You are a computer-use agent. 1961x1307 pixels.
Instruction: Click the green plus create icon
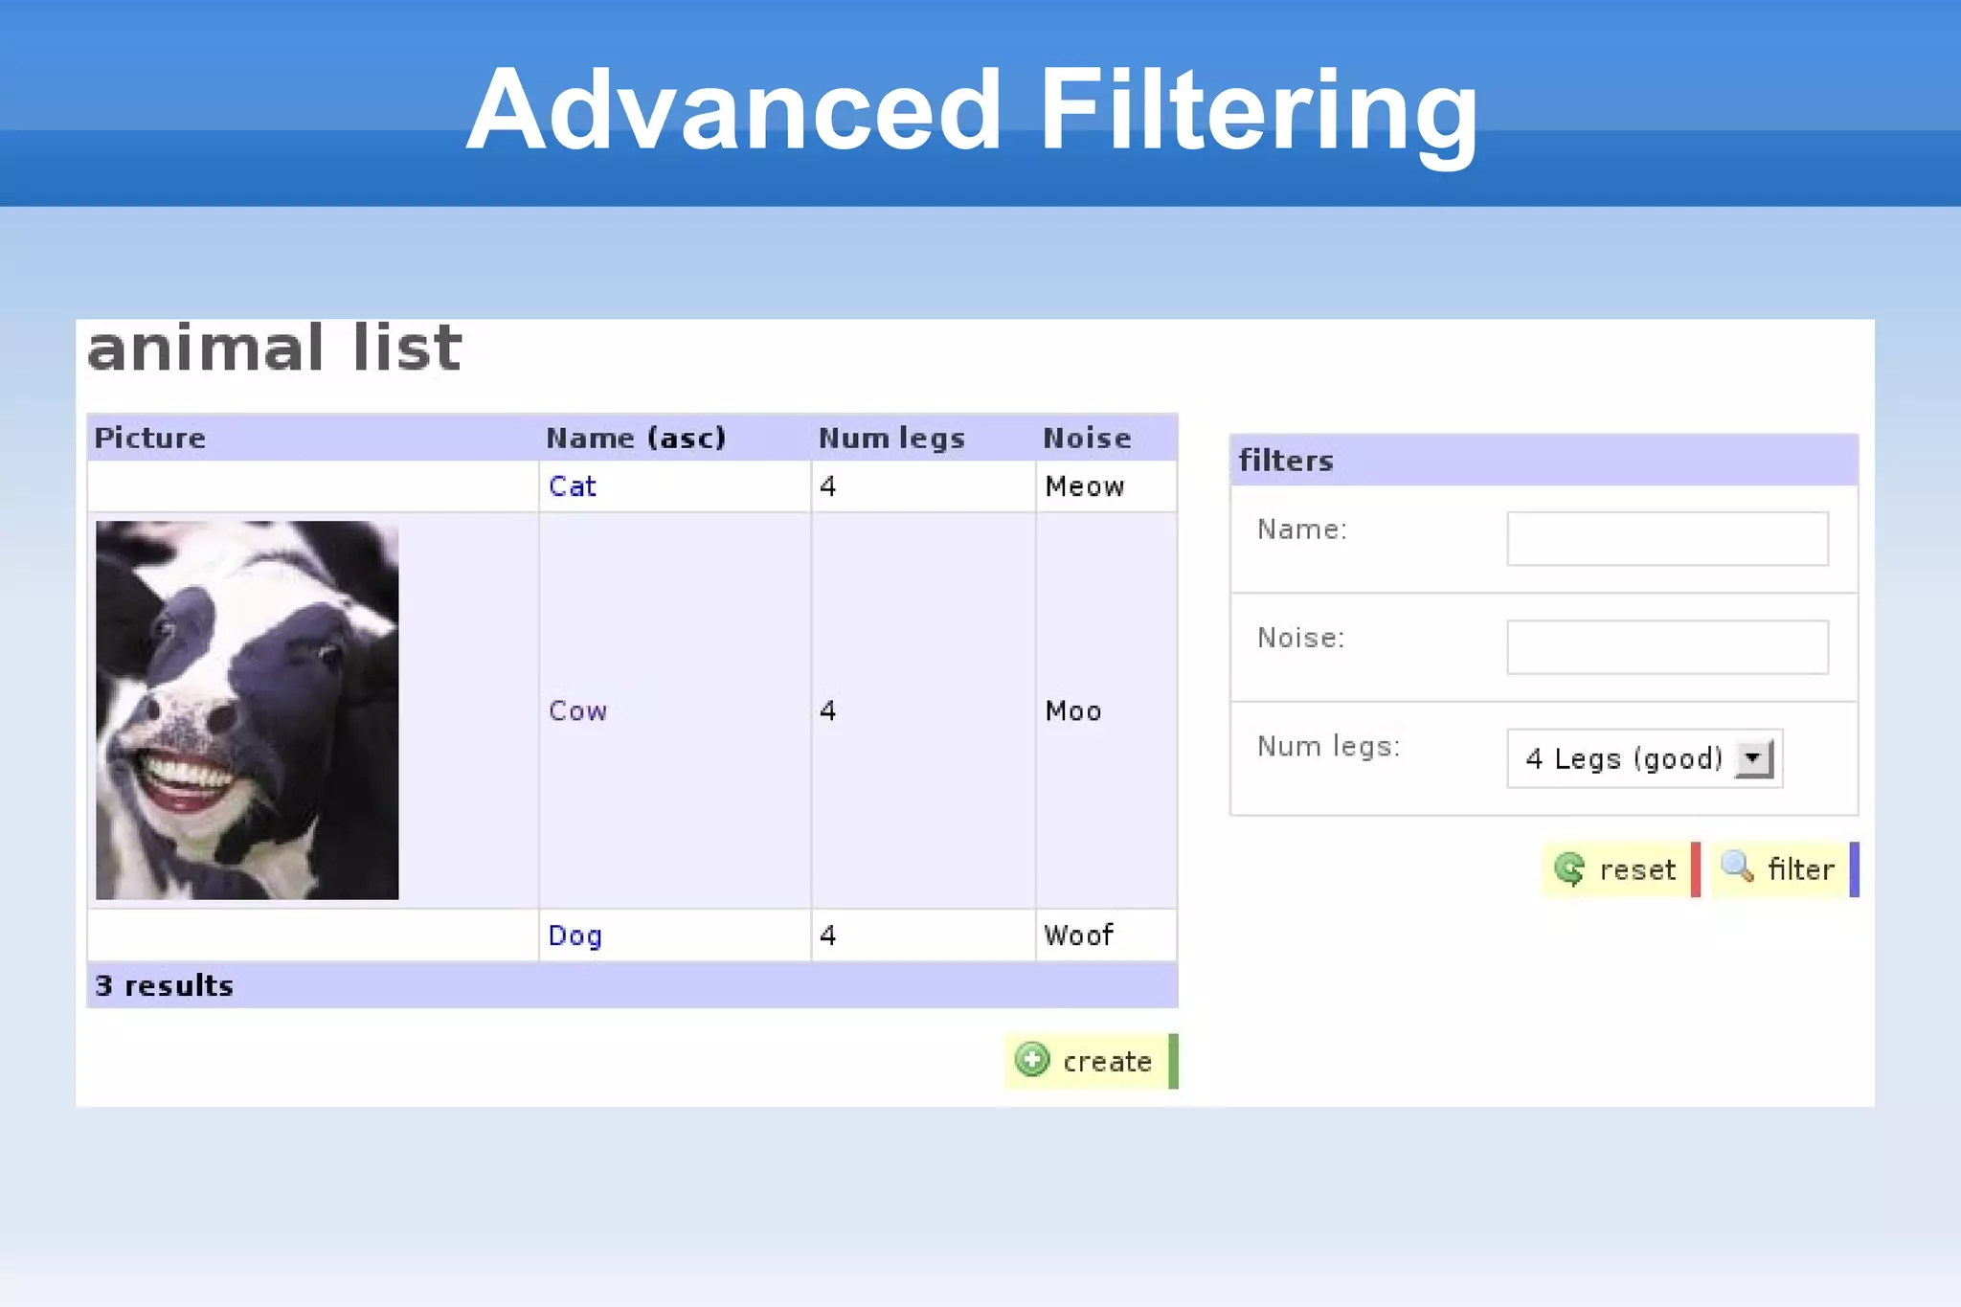[x=1032, y=1060]
